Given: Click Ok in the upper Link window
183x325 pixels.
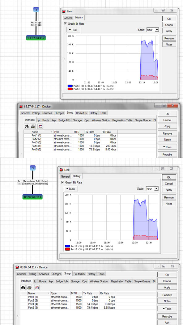Looking at the screenshot, I should 169,19.
